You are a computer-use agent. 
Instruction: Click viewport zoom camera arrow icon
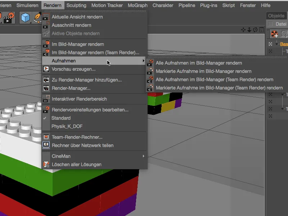(x=249, y=30)
